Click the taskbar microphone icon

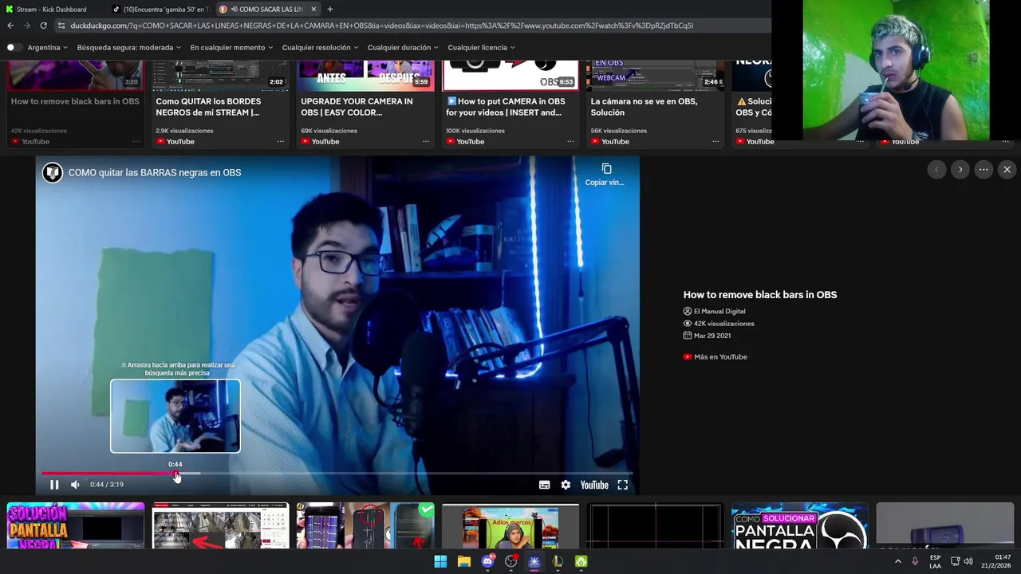click(915, 561)
